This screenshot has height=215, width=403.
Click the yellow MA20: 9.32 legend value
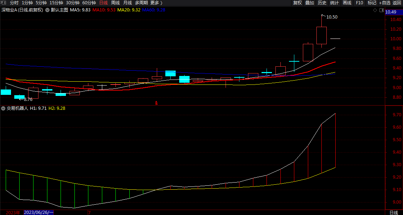129,10
